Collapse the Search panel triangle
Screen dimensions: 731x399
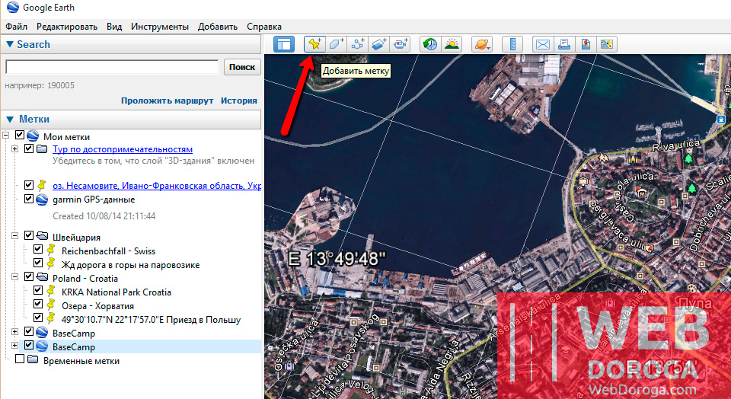pyautogui.click(x=9, y=44)
